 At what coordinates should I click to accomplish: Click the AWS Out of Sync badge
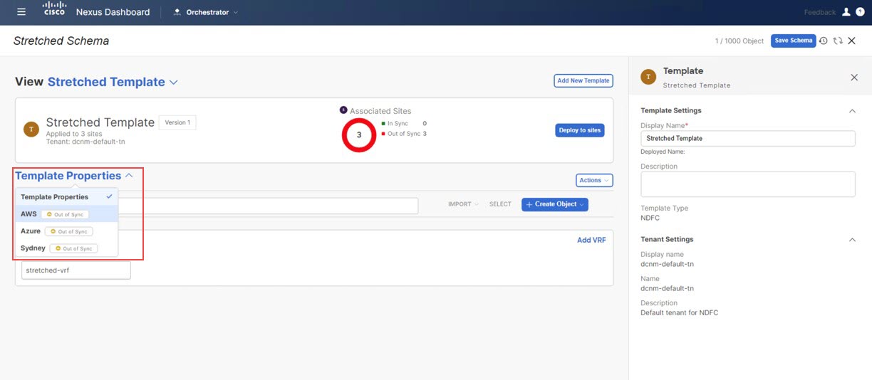65,214
